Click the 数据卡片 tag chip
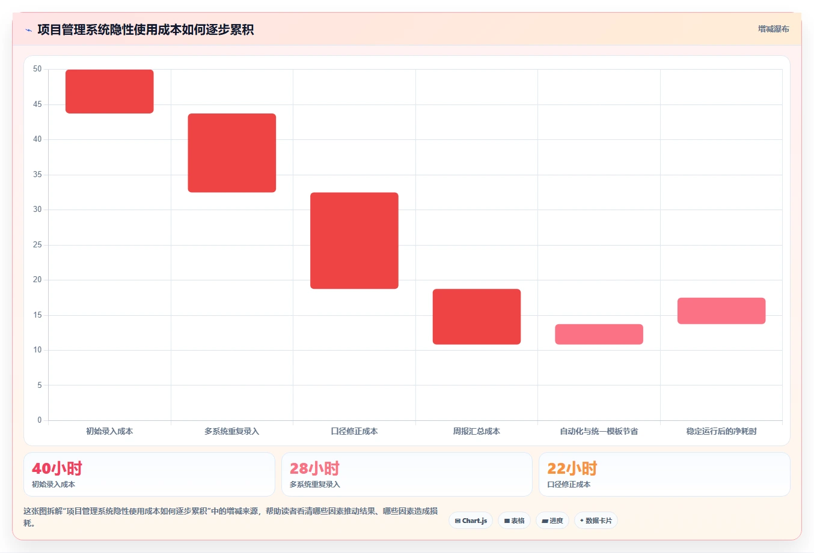 click(596, 521)
